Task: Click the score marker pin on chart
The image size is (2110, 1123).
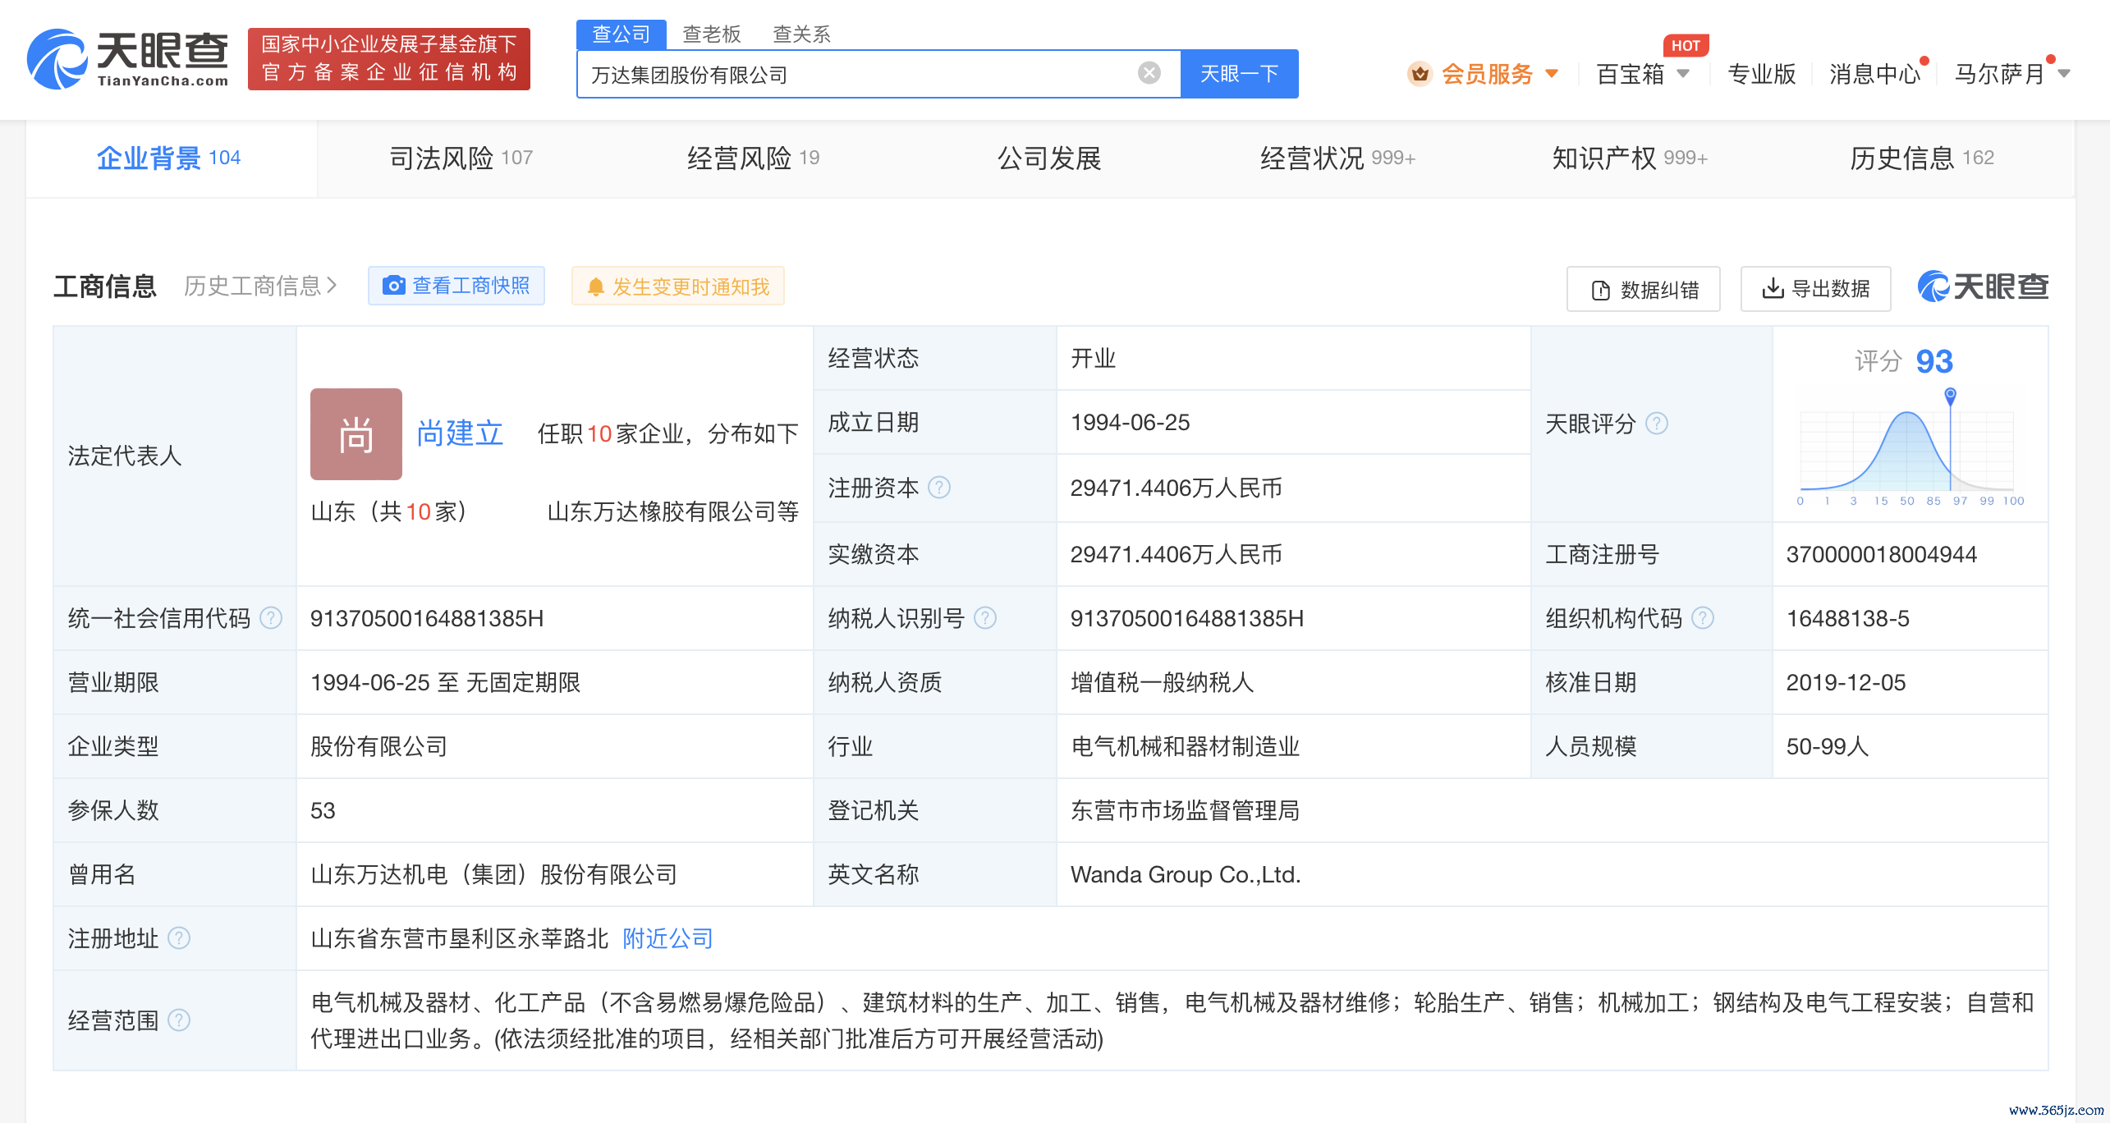Action: (x=1951, y=396)
